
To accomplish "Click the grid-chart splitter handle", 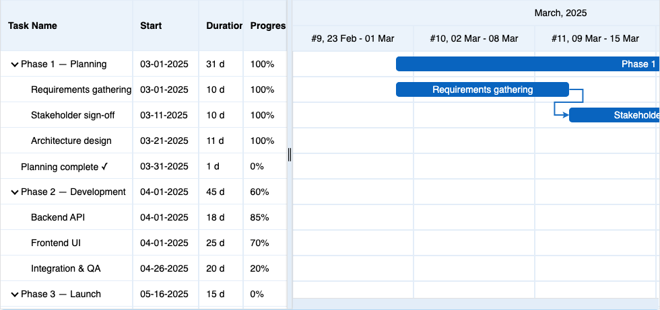I will point(290,155).
